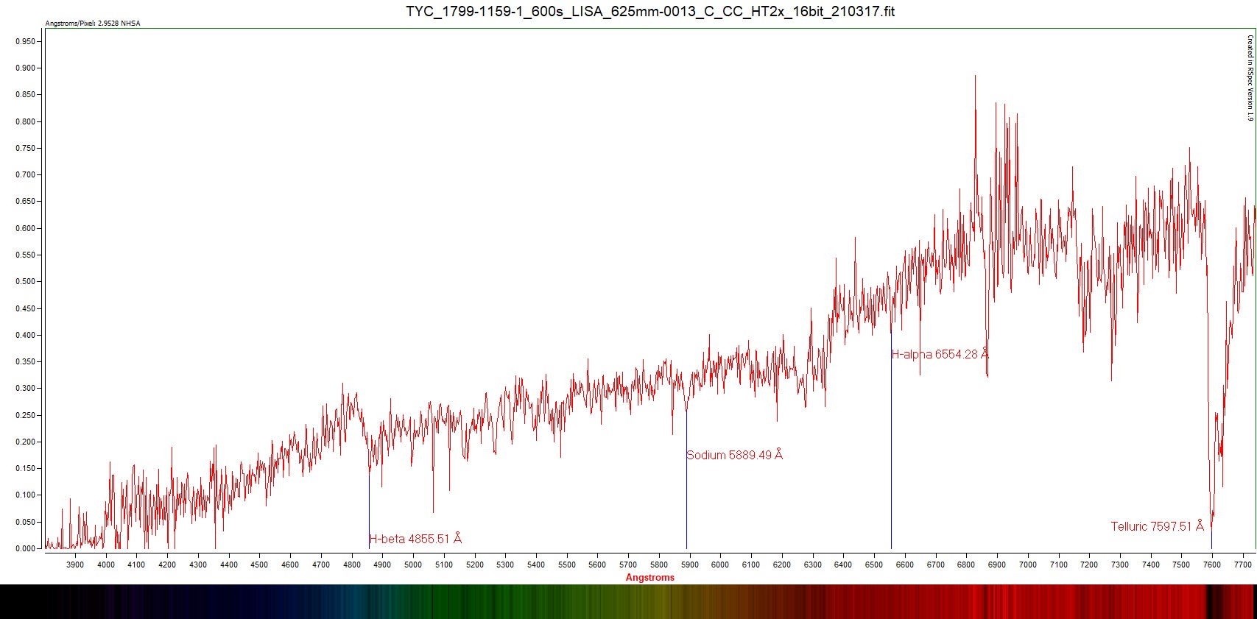Click the Created in RSpec vertical text

(x=1249, y=78)
